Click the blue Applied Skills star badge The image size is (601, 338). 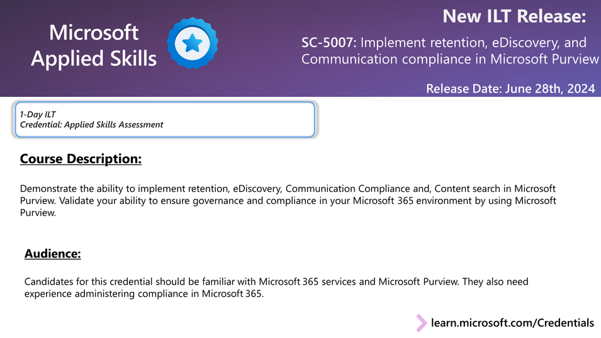click(192, 43)
